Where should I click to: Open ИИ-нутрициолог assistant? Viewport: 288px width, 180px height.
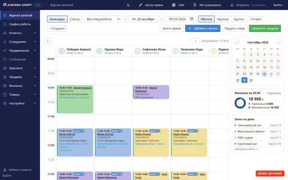207,5
